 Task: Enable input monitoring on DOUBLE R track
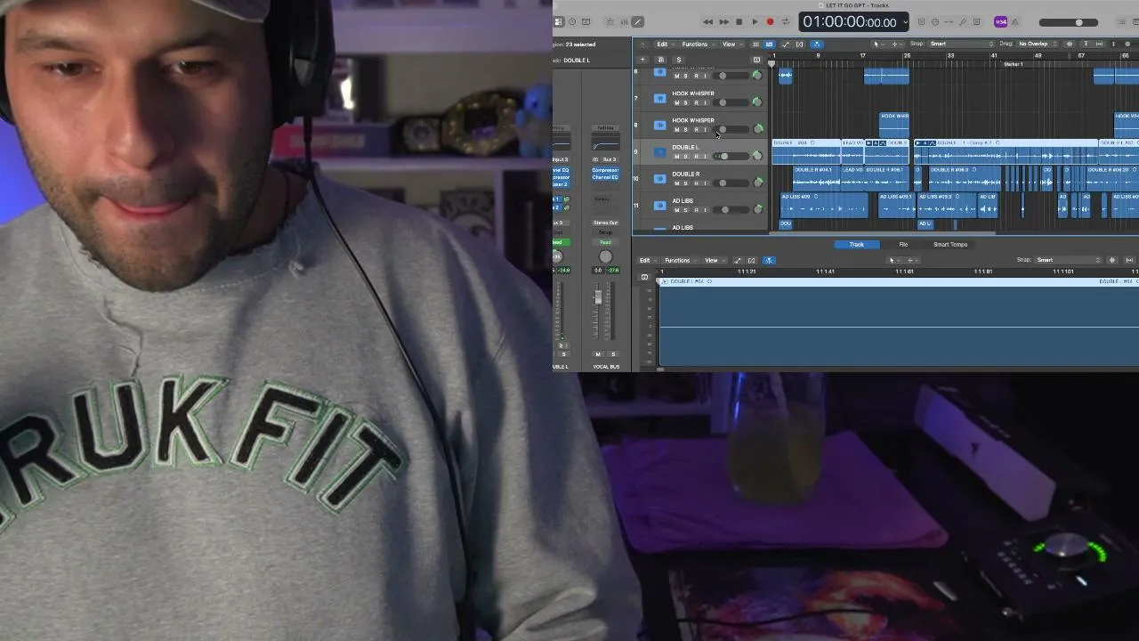click(706, 183)
